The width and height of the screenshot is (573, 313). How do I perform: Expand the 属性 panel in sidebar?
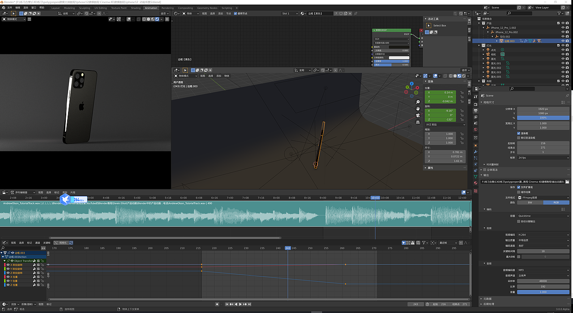pos(430,168)
